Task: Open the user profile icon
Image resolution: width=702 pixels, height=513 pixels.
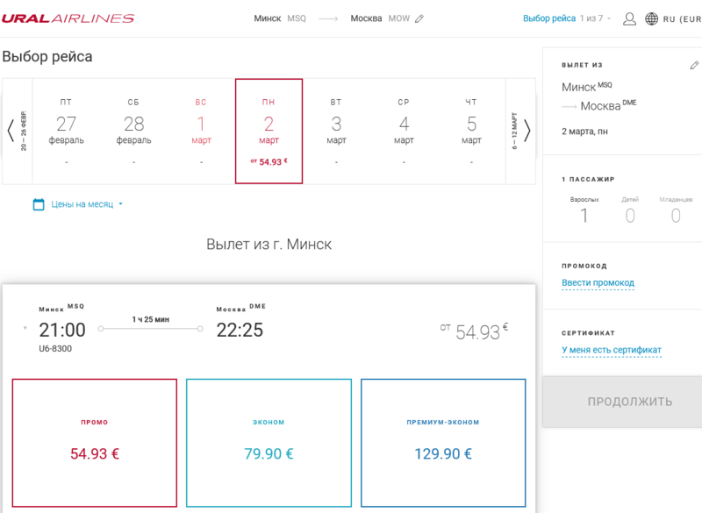Action: click(629, 18)
